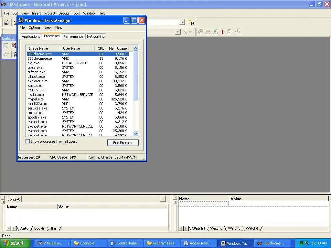This screenshot has height=248, width=331.
Task: Sort processes by Mem Usage column
Action: point(118,48)
